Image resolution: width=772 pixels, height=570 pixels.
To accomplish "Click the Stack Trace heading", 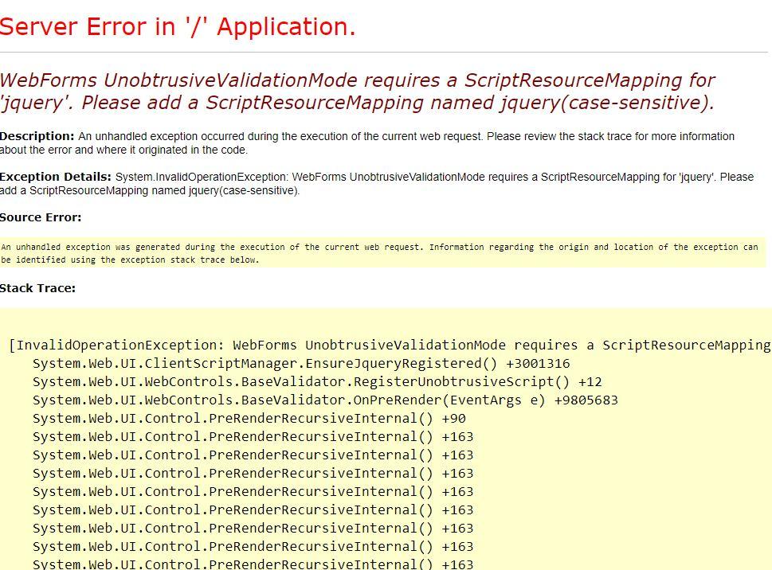I will tap(38, 288).
